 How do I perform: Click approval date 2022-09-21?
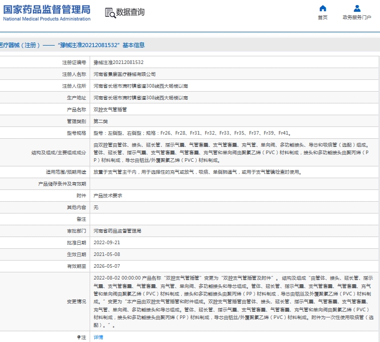coord(107,243)
